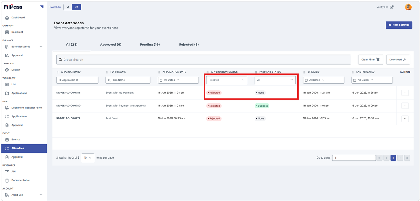Click the Documentation page icon in the sidebar
Screen dimensions: 420x201
pyautogui.click(x=7, y=180)
